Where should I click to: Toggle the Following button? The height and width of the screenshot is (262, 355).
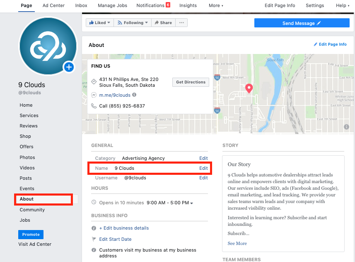(132, 22)
